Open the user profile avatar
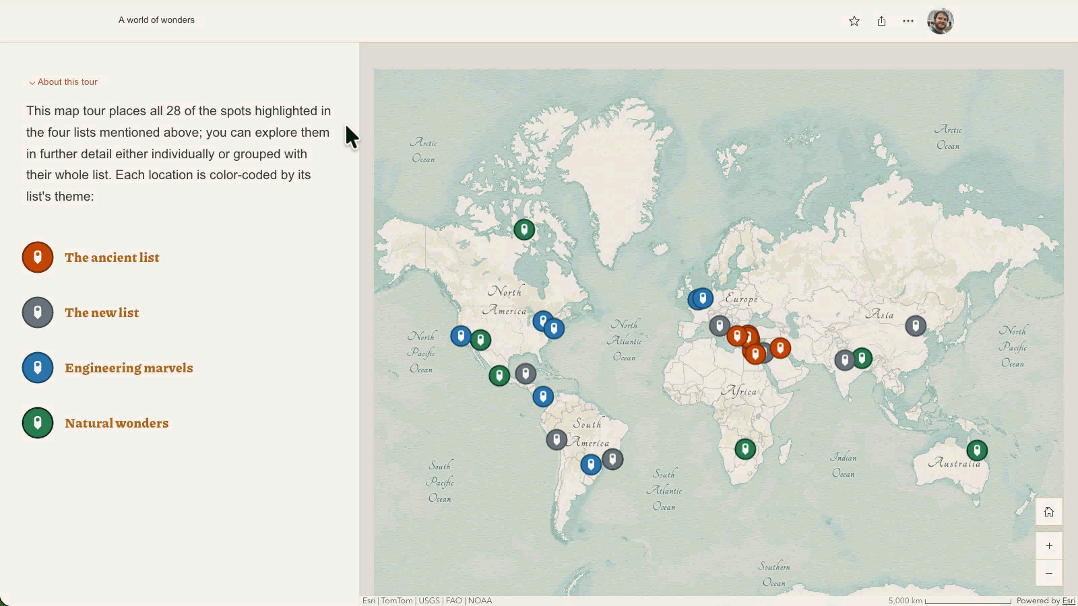Screen dimensions: 1078x606 [940, 21]
